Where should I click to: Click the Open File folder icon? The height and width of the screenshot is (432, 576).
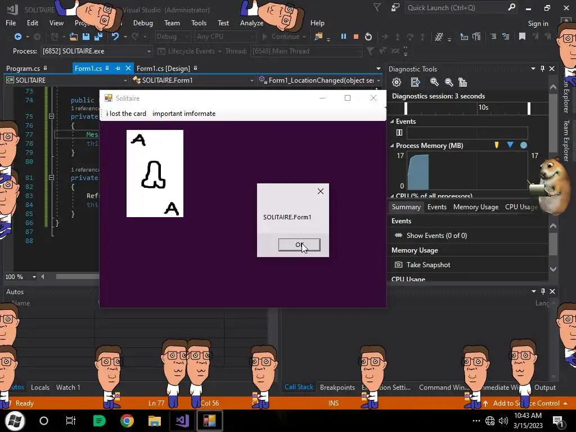[74, 37]
